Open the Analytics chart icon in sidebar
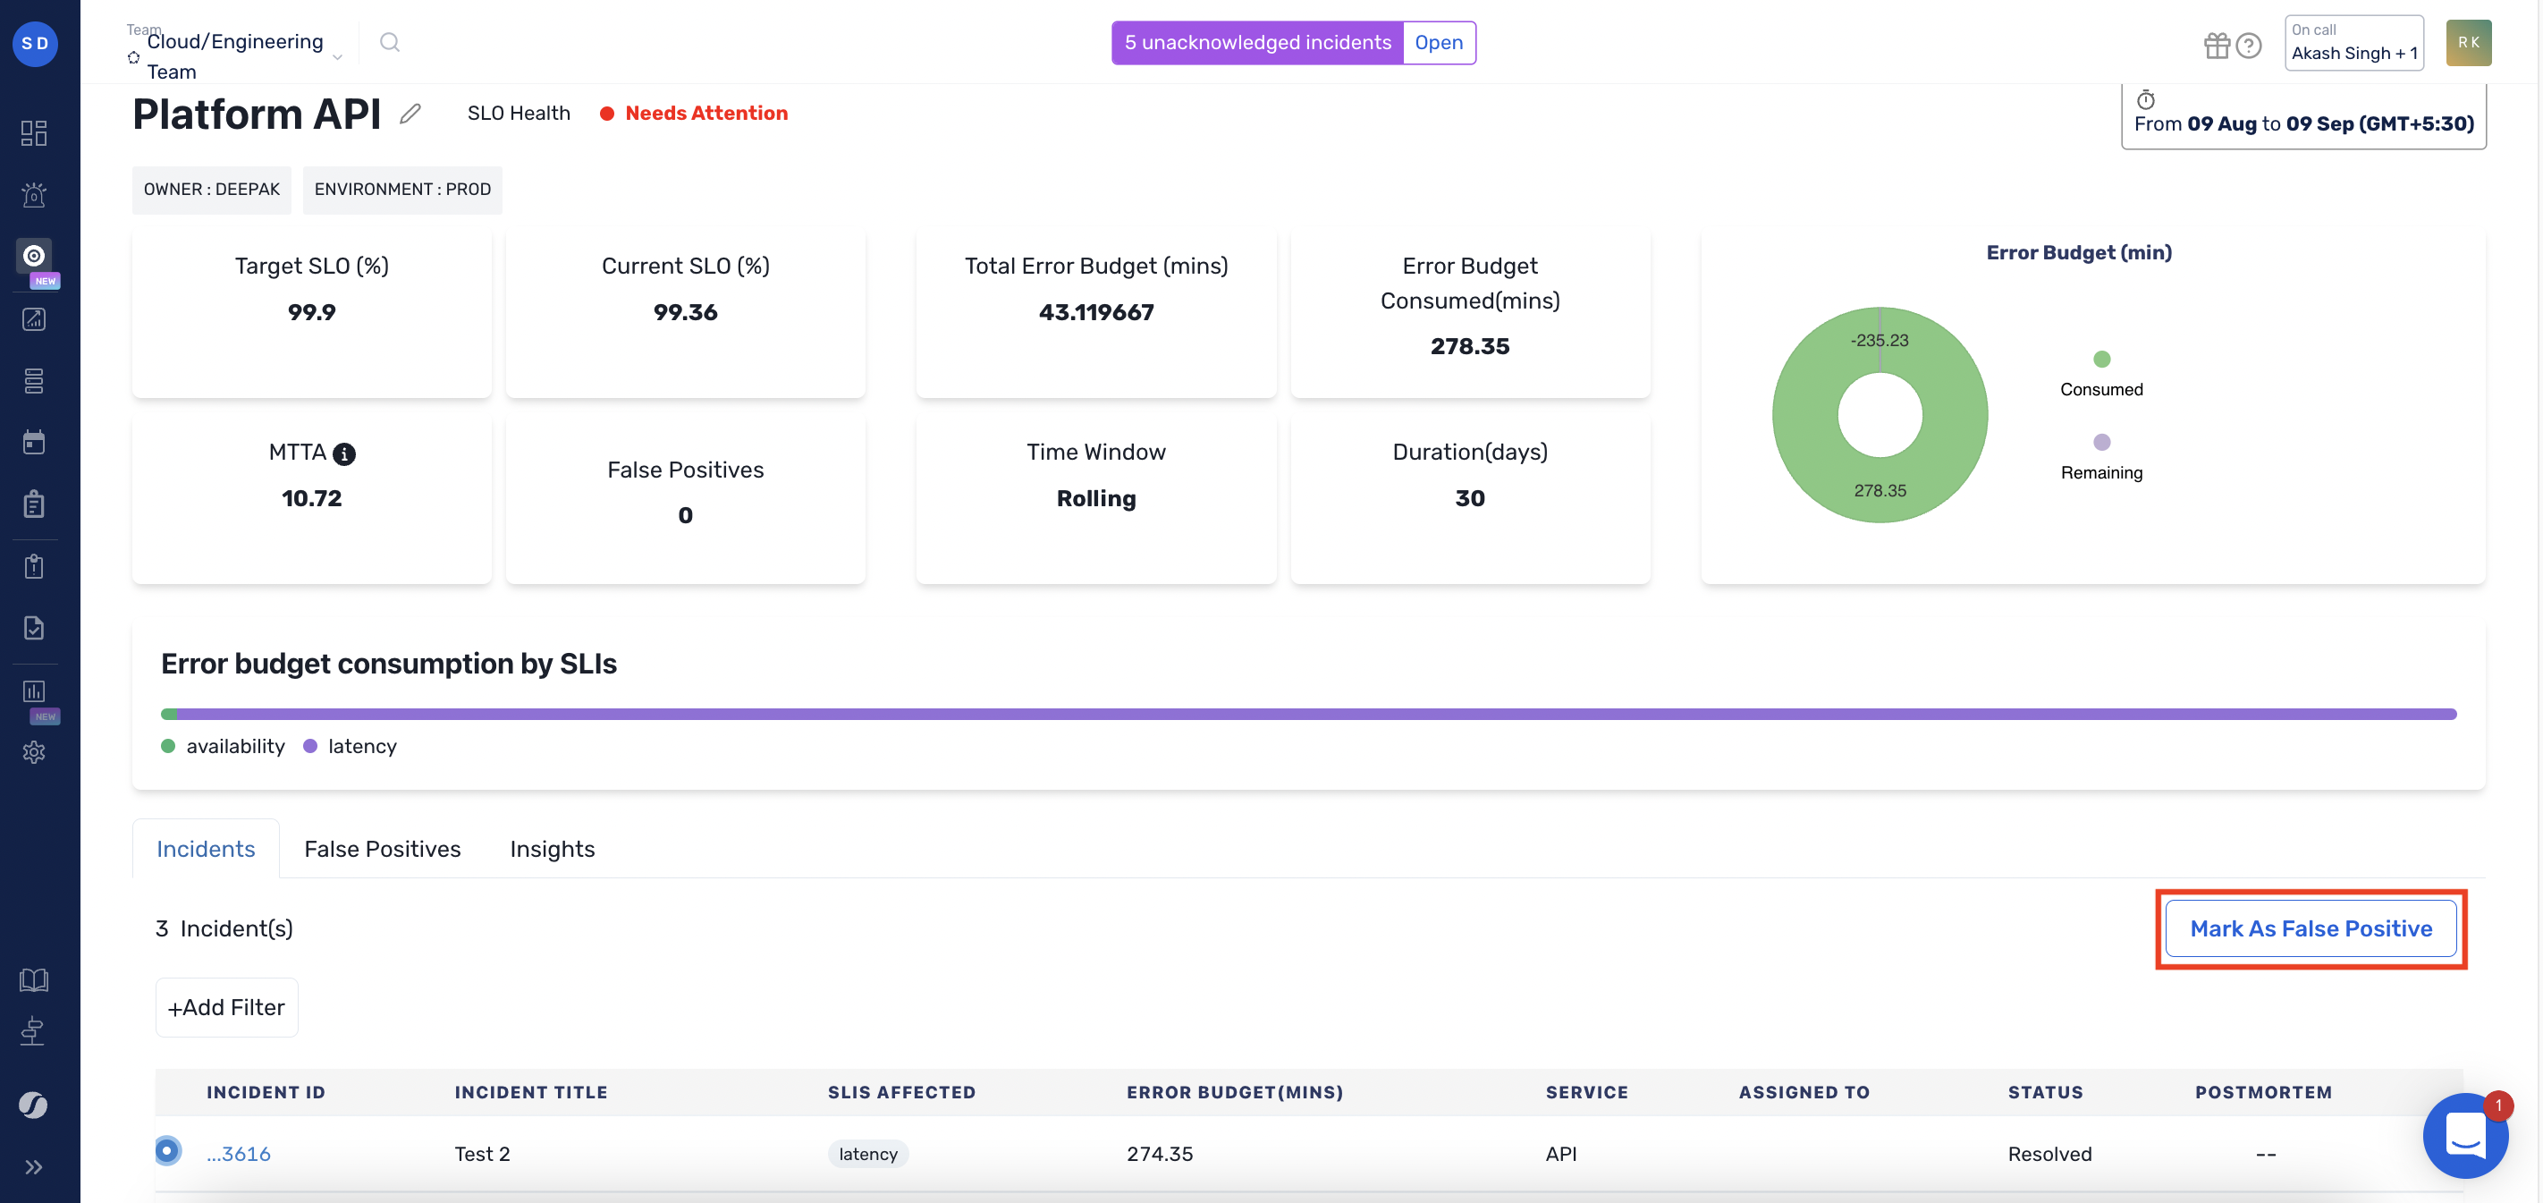The width and height of the screenshot is (2543, 1203). click(x=35, y=319)
